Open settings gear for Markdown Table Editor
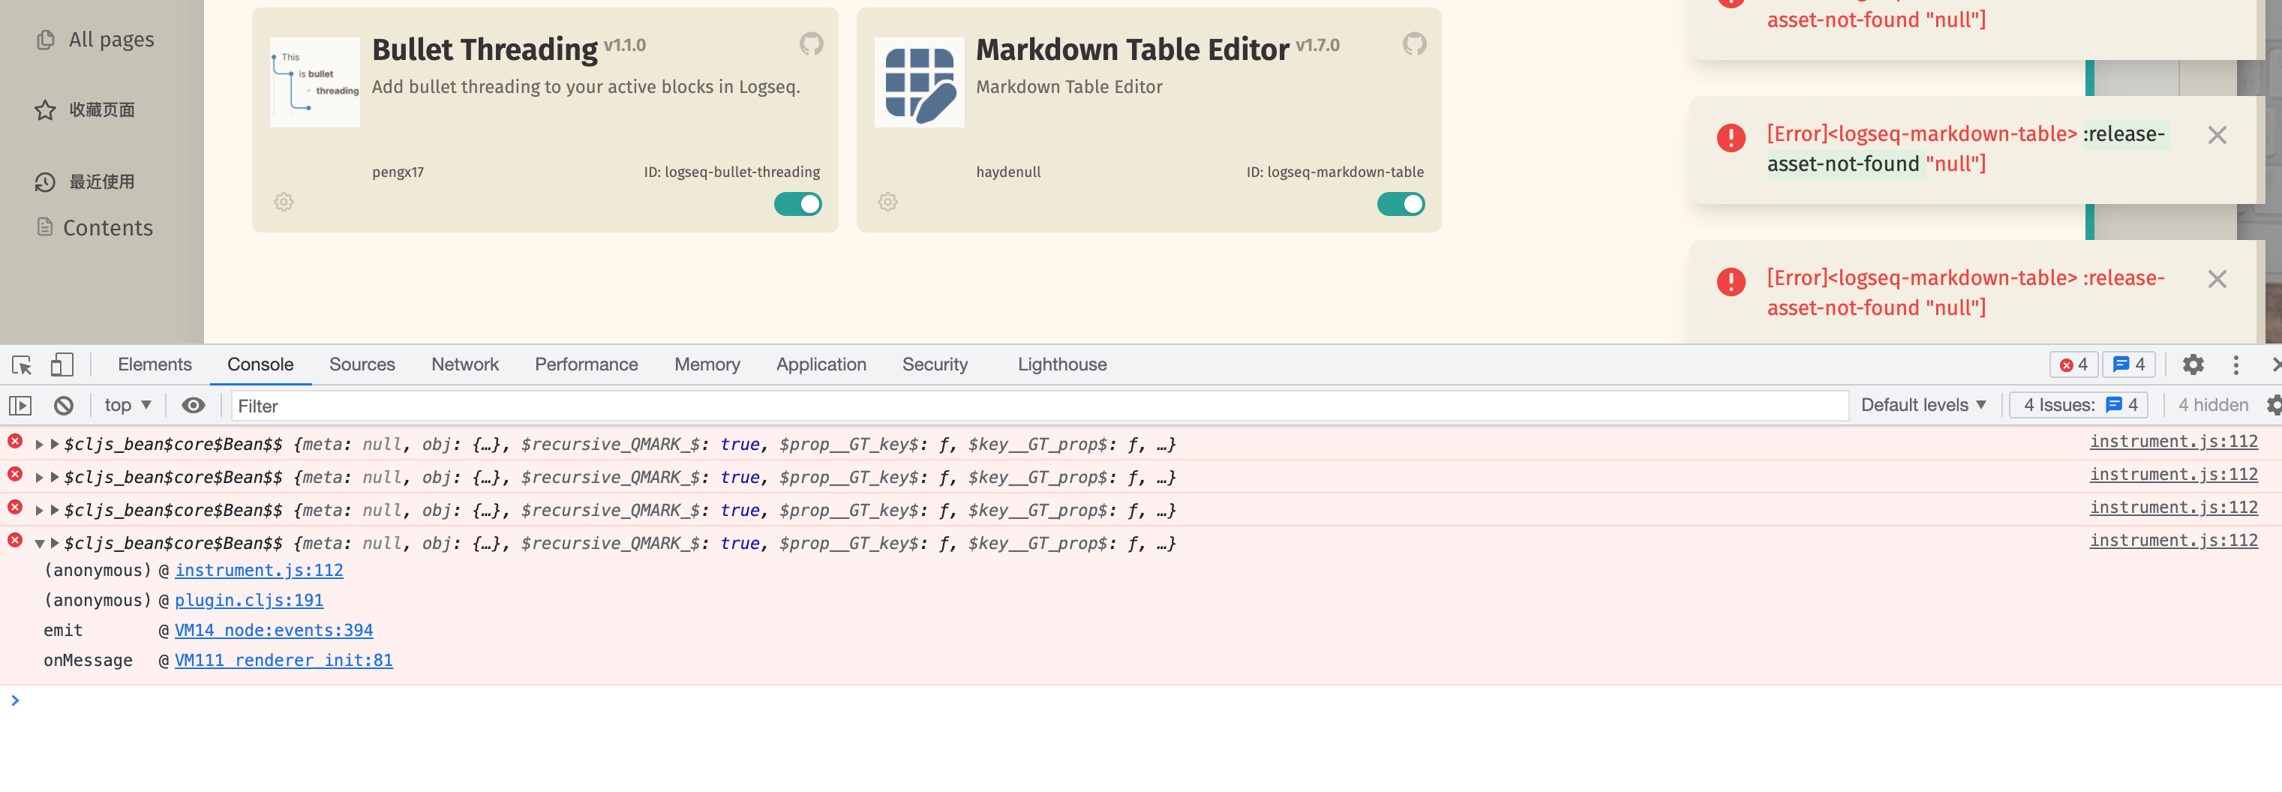The height and width of the screenshot is (792, 2282). [x=887, y=202]
